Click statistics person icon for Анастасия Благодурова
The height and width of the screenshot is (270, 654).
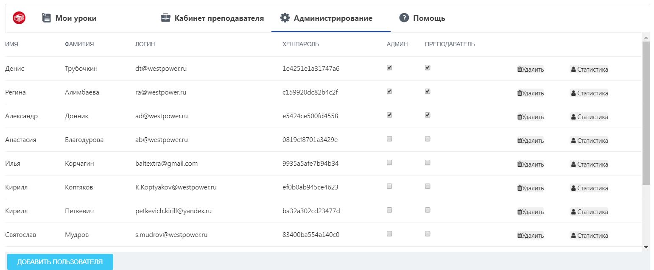point(573,141)
